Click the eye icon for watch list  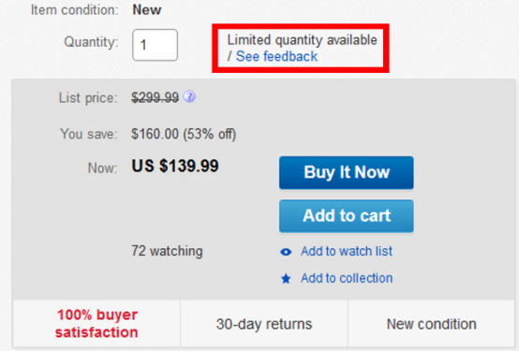(286, 252)
